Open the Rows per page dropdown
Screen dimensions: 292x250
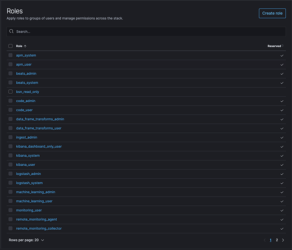[27, 240]
